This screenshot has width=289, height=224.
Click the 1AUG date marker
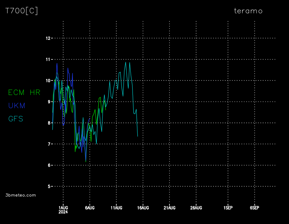click(x=63, y=208)
